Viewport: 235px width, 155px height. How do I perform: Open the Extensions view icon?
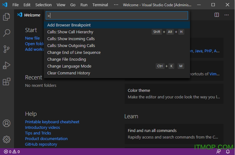(7, 82)
